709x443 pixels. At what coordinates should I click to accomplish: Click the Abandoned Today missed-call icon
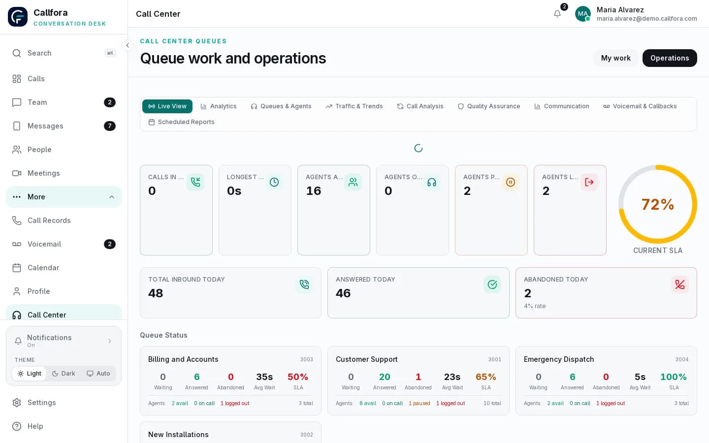click(680, 285)
